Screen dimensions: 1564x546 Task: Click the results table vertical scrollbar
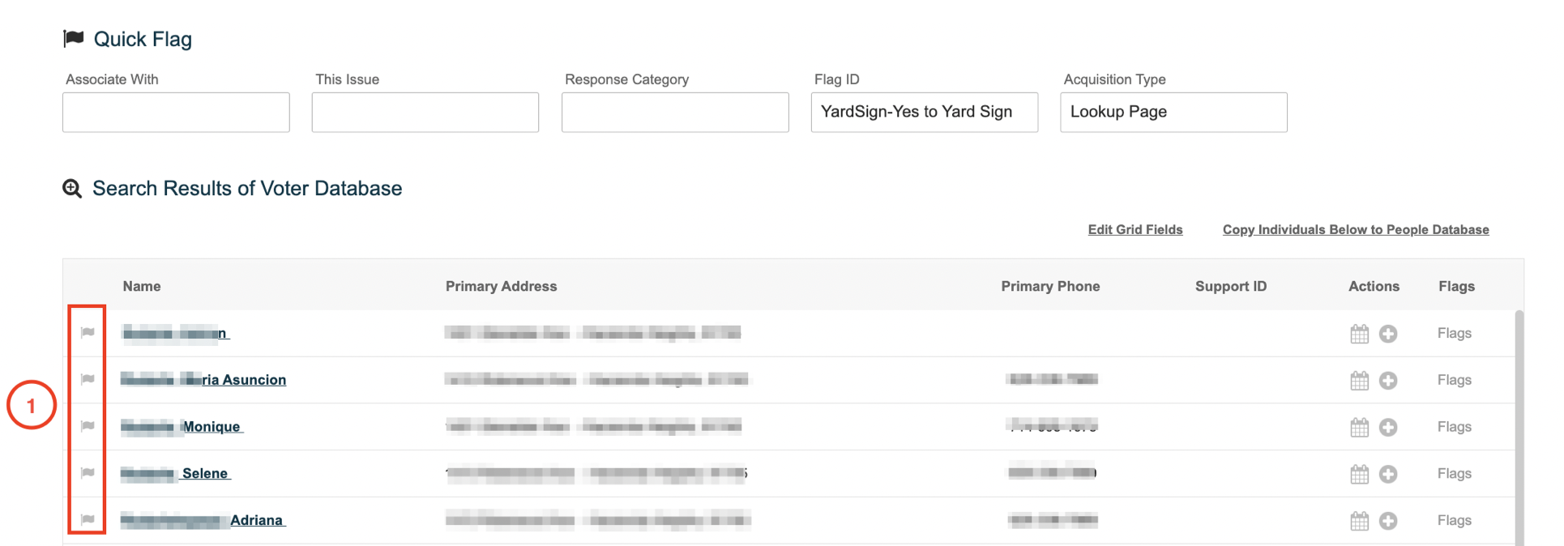pyautogui.click(x=1519, y=427)
